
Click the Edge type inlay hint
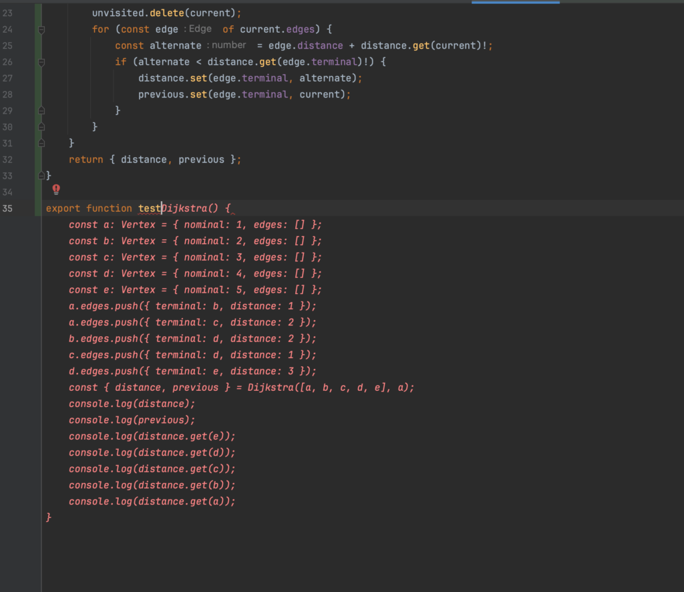tap(198, 29)
